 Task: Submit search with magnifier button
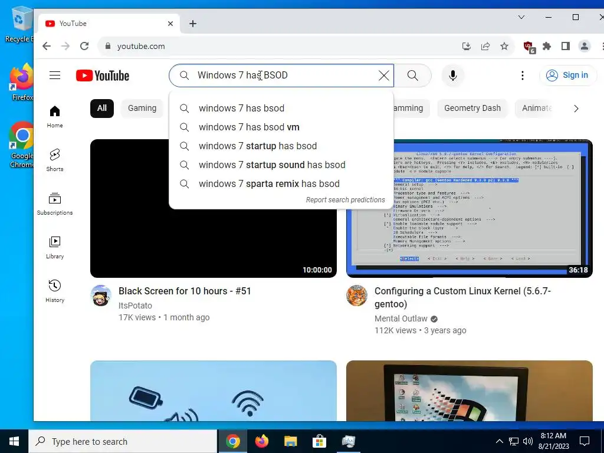click(412, 75)
